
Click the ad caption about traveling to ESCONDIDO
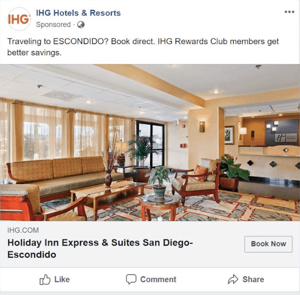(143, 47)
